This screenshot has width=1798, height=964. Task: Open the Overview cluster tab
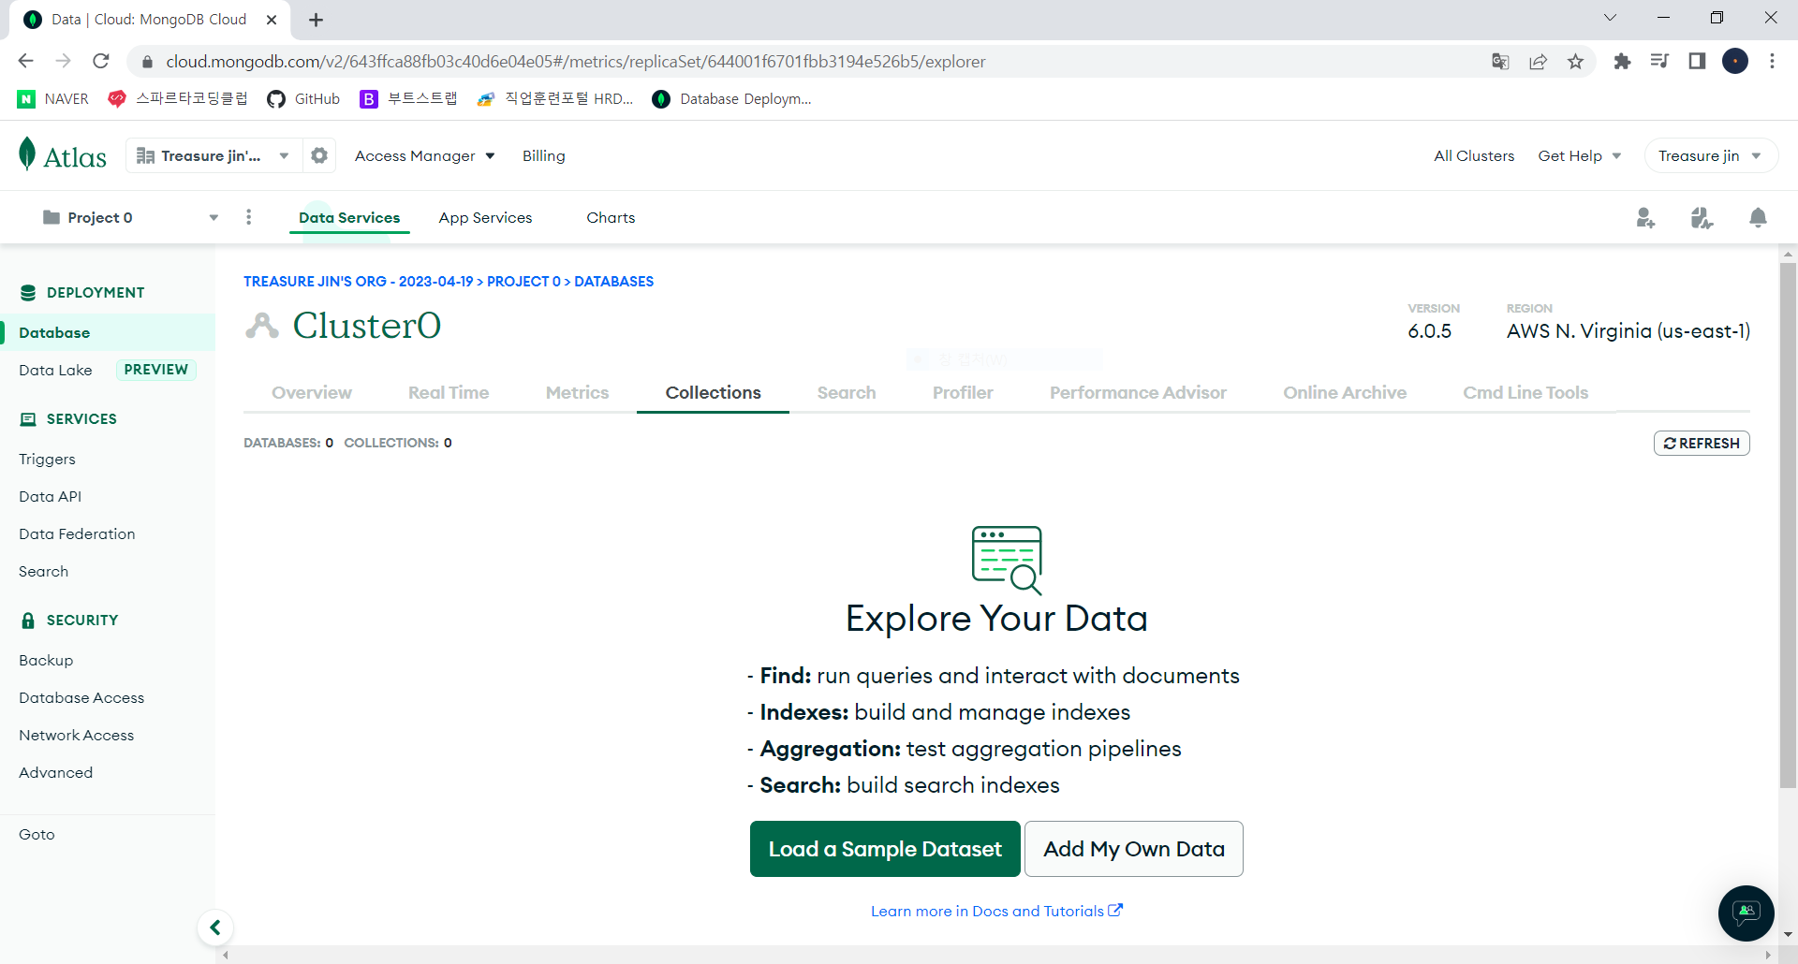312,393
